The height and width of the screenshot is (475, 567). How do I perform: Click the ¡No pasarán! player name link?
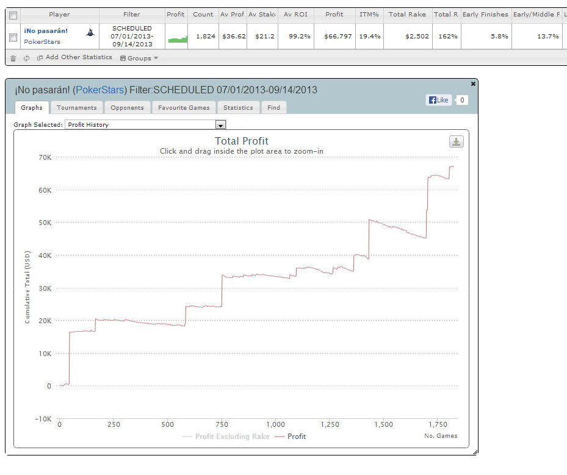[46, 30]
